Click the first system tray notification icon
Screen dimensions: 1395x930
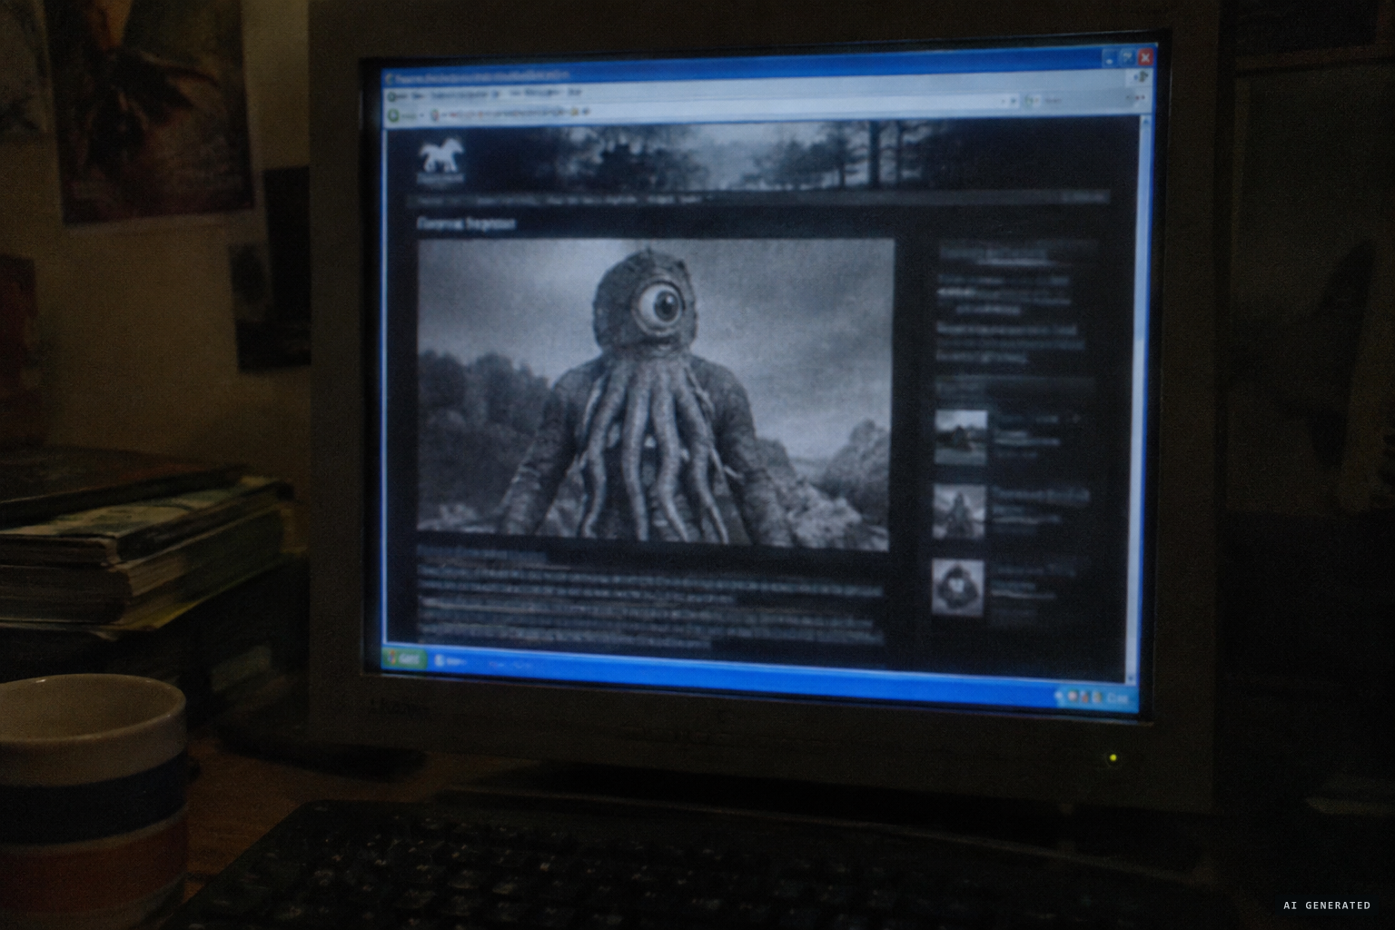(1073, 696)
